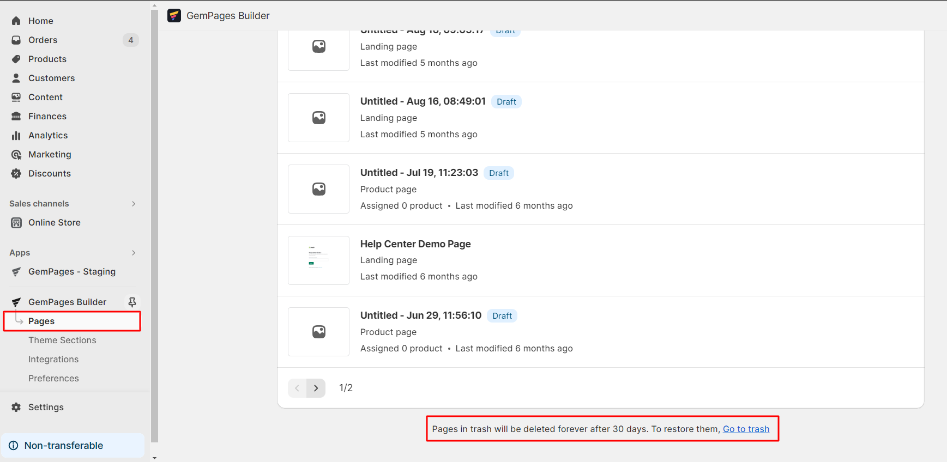
Task: Click the GemPages - Staging app icon
Action: tap(16, 271)
